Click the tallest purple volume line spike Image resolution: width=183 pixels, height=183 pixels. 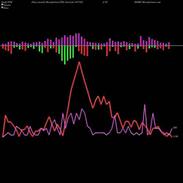point(145,105)
